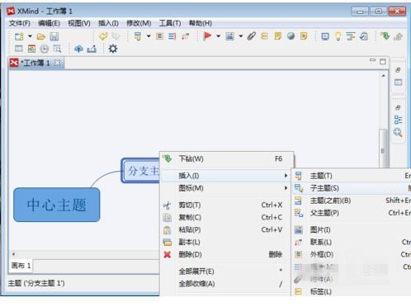411x307 pixels.
Task: Choose 图片(I) in insert submenu
Action: [352, 229]
